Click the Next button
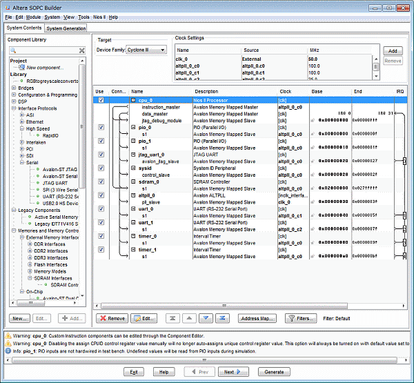This screenshot has width=414, height=383. coord(233,372)
